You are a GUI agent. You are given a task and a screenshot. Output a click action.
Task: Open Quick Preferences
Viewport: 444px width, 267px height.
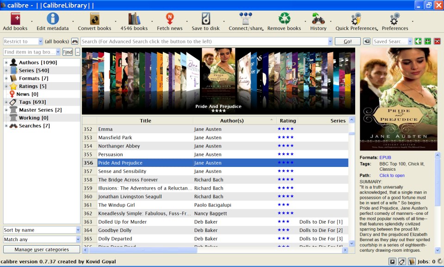point(356,19)
